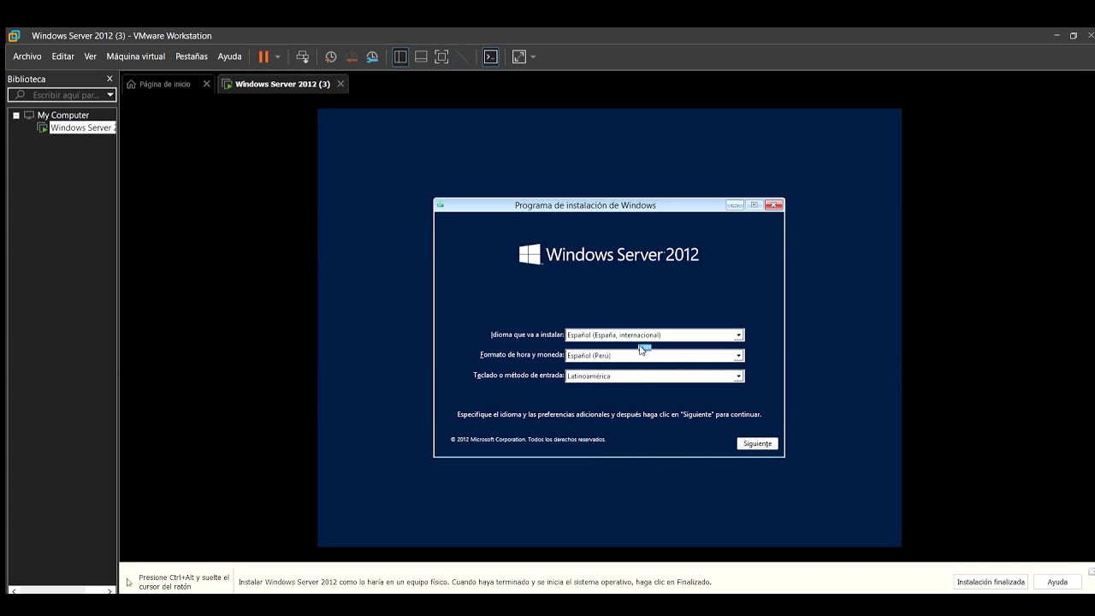Open the console view icon
The height and width of the screenshot is (616, 1095).
coord(490,56)
